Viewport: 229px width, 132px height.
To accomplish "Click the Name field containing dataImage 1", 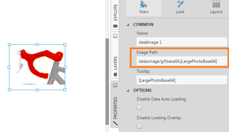I will pyautogui.click(x=182, y=42).
